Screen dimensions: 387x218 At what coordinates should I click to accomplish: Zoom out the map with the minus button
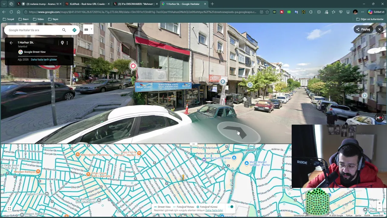(379, 209)
